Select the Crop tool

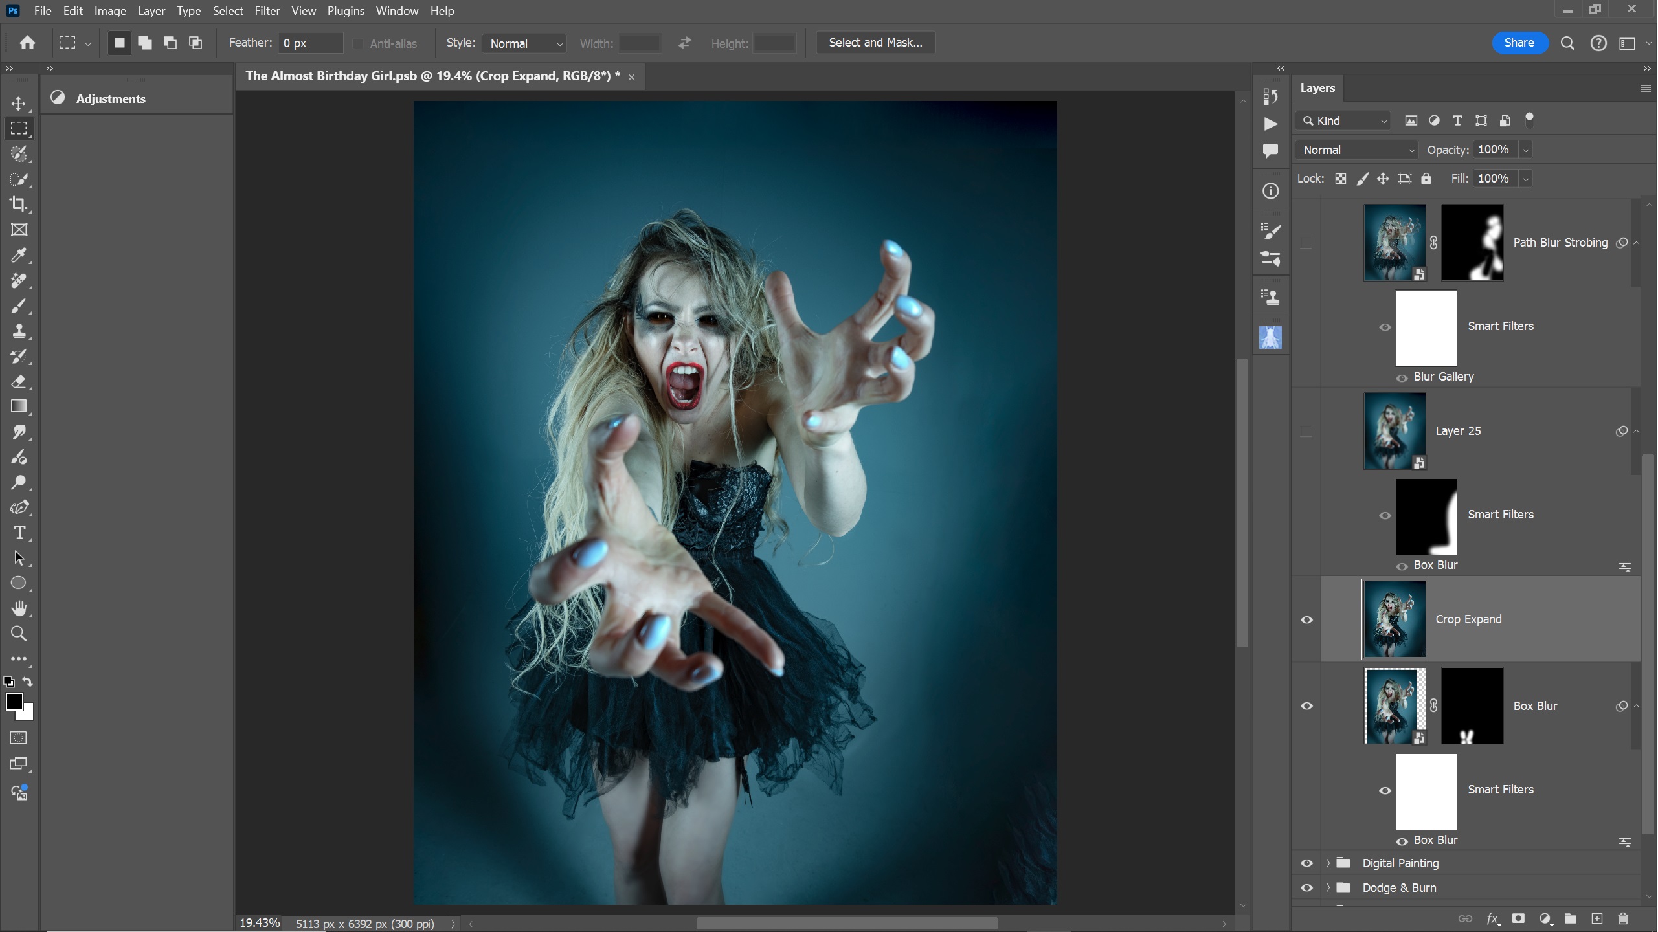pyautogui.click(x=19, y=205)
